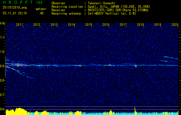Select the filename 2511012010.png

(15, 8)
